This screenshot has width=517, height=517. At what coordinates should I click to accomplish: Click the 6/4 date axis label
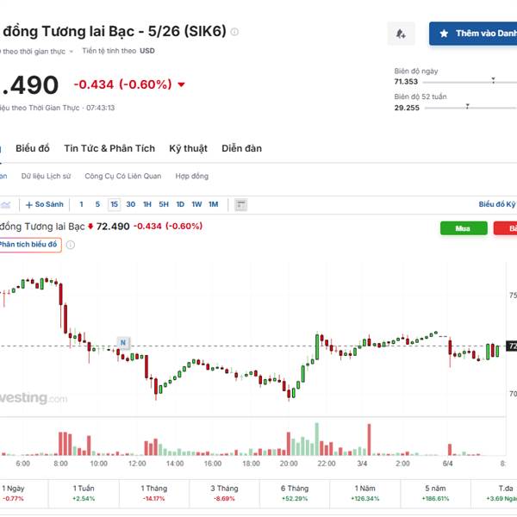(447, 464)
